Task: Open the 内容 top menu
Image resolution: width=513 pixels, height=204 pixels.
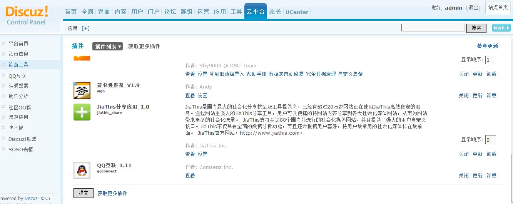Action: pyautogui.click(x=120, y=12)
